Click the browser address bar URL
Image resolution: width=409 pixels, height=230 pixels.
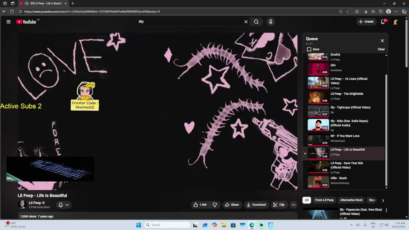92,11
